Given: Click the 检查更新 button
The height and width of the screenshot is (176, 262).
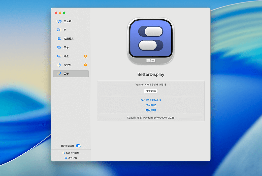Looking at the screenshot, I should click(x=151, y=91).
